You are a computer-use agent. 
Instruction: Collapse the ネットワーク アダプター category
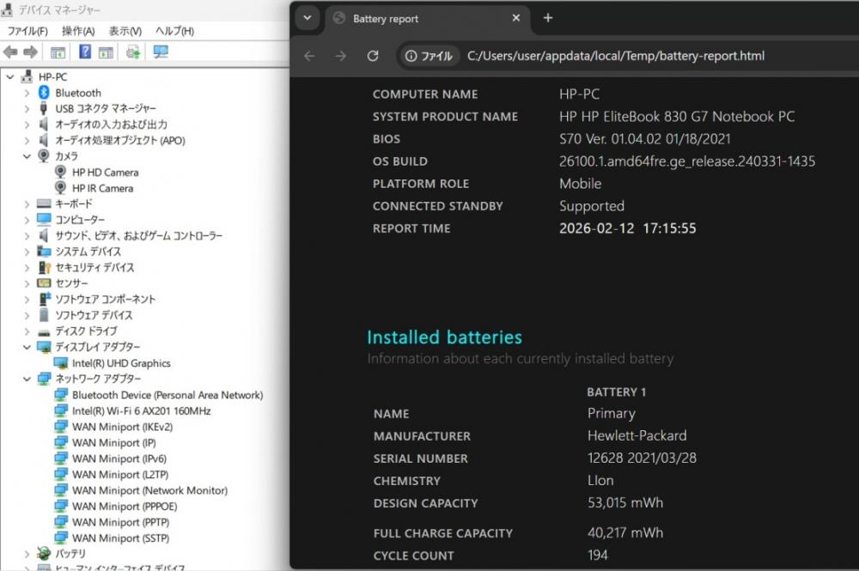tap(27, 379)
